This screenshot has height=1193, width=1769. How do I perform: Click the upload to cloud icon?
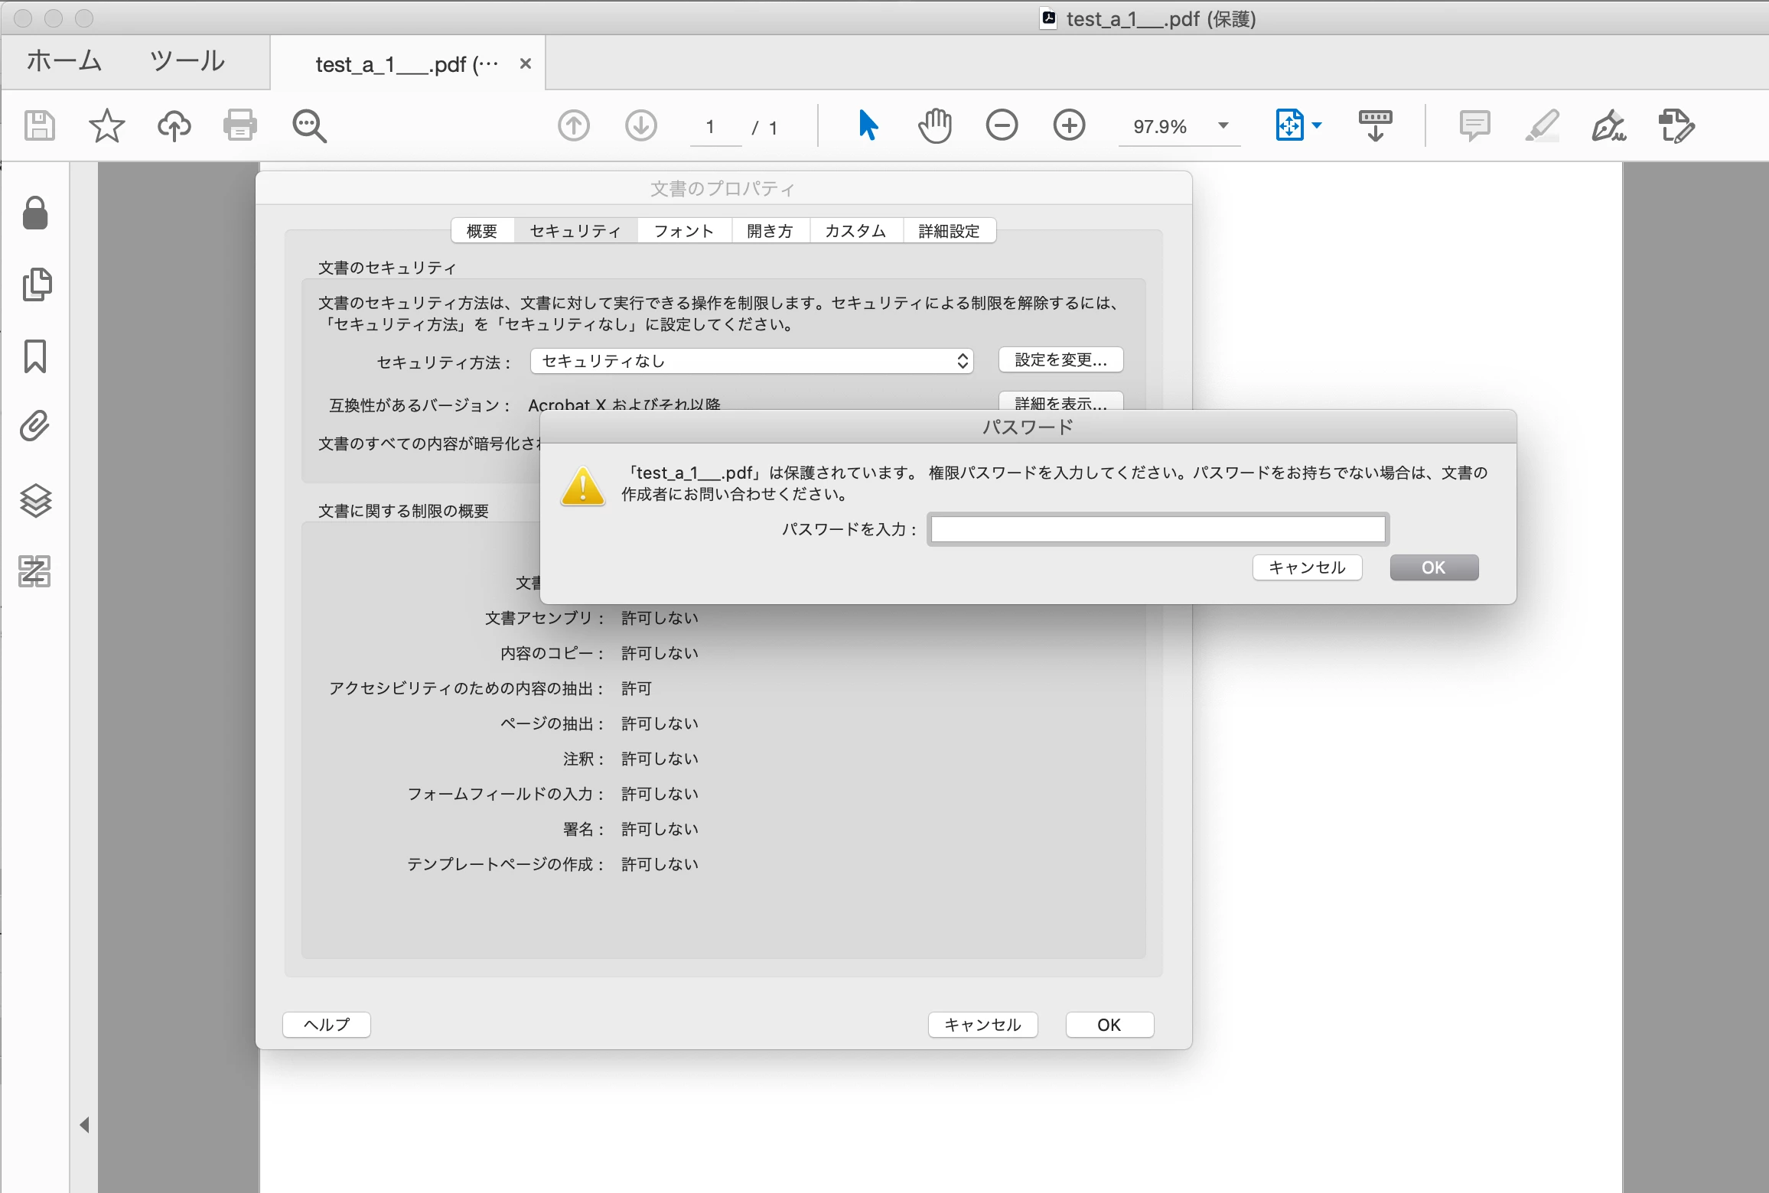point(174,125)
